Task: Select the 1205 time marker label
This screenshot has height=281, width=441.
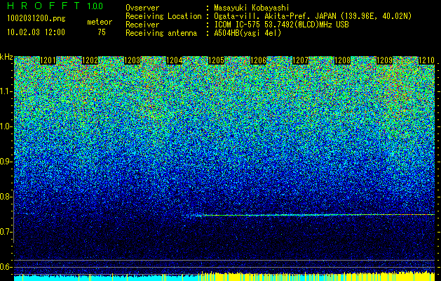Action: (x=216, y=60)
